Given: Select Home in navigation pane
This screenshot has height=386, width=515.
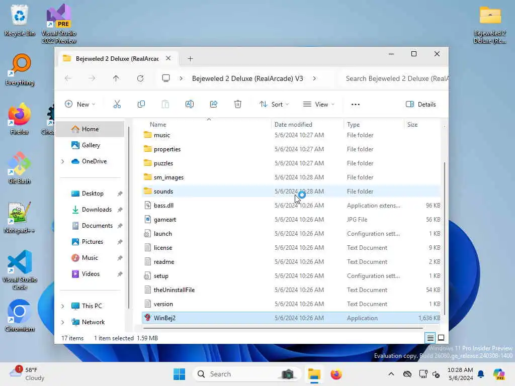Looking at the screenshot, I should [90, 129].
